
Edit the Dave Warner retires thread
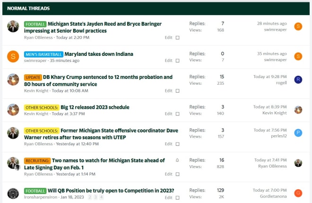coord(168,144)
